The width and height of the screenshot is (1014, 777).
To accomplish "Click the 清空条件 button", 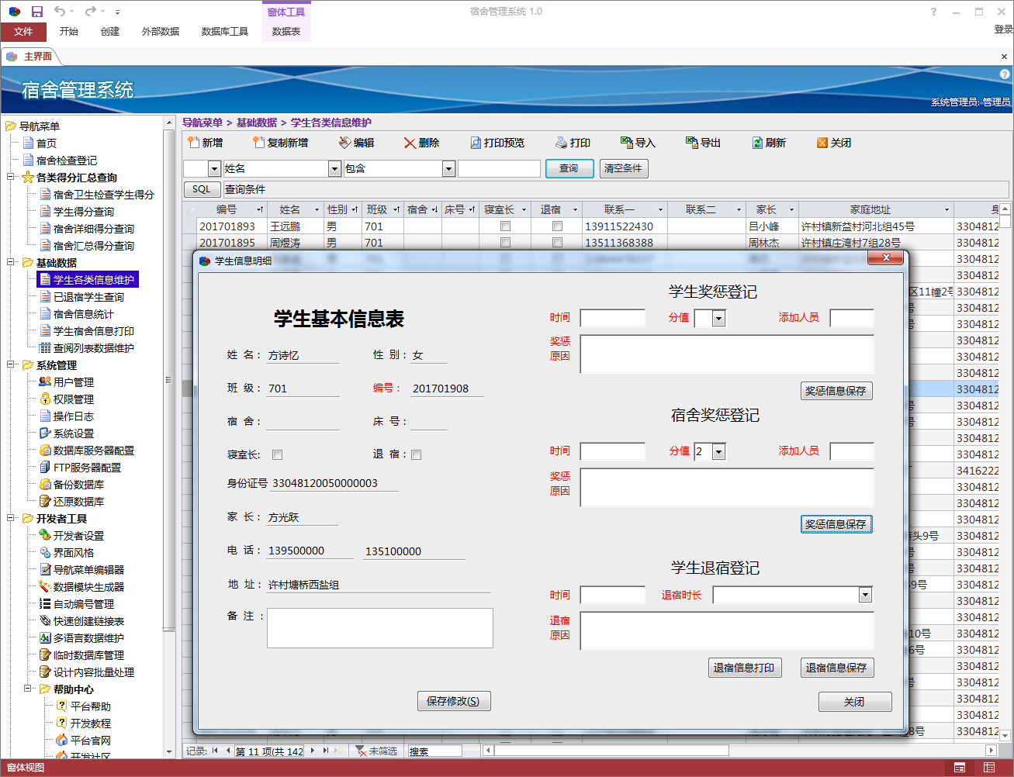I will pos(623,168).
